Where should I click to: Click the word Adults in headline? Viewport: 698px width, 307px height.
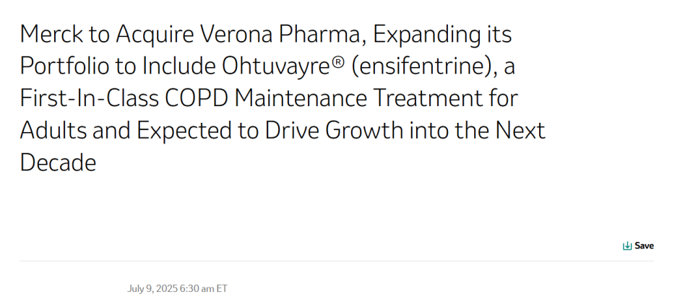(53, 130)
